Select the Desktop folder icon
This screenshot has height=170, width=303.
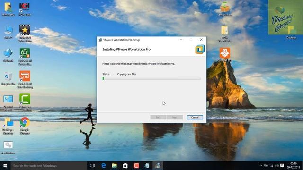(x=292, y=33)
